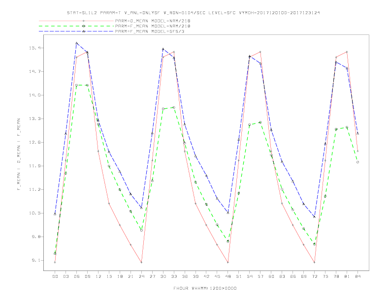Click the chart title starting with STAT=SL1L2
The height and width of the screenshot is (301, 390).
(193, 13)
